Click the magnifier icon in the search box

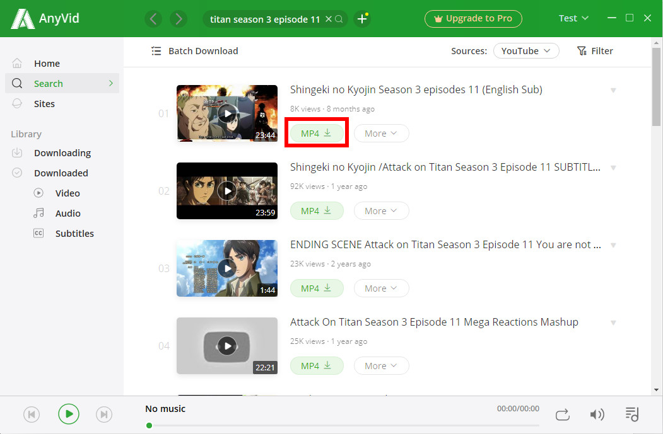[339, 19]
